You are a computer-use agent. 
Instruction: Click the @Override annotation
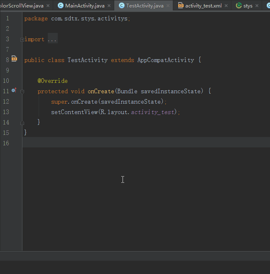52,81
